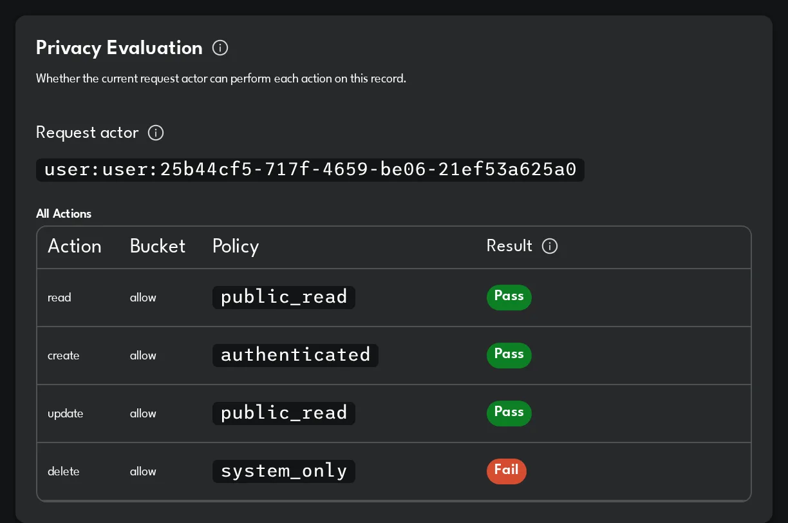Click the Fail badge in delete row
This screenshot has width=788, height=523.
[x=507, y=471]
